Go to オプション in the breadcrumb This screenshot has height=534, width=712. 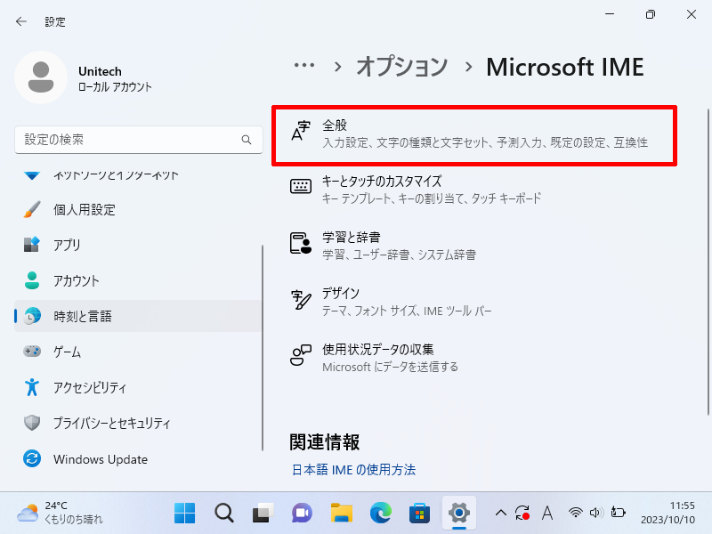click(402, 67)
